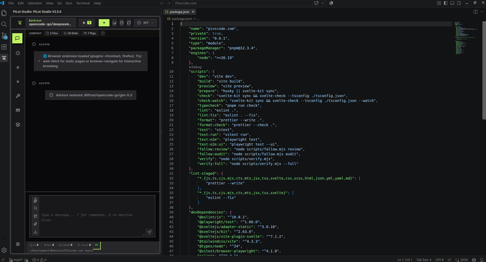This screenshot has height=262, width=486.
Task: Open the green chat panel tab
Action: [x=17, y=38]
